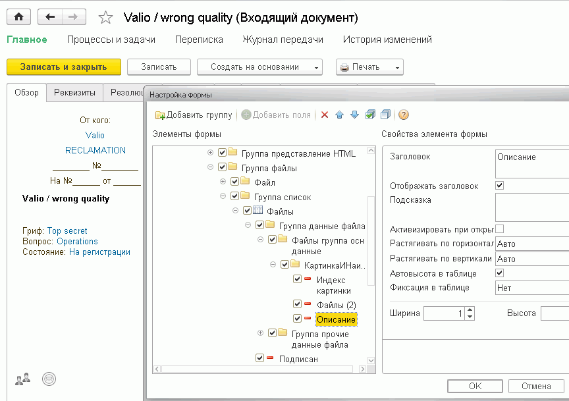569x401 pixels.
Task: Select Группа представление HTML item
Action: (x=298, y=153)
